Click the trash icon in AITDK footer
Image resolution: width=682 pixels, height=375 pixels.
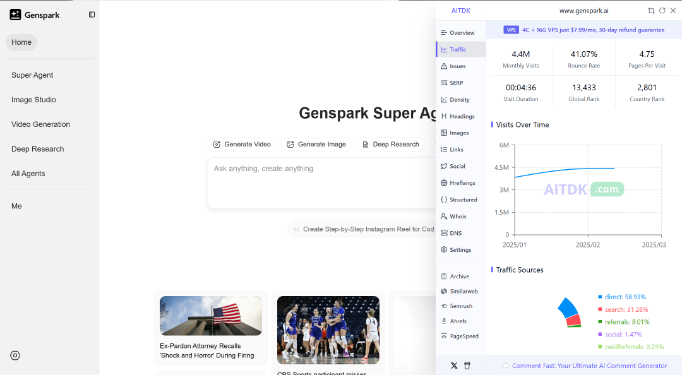467,366
